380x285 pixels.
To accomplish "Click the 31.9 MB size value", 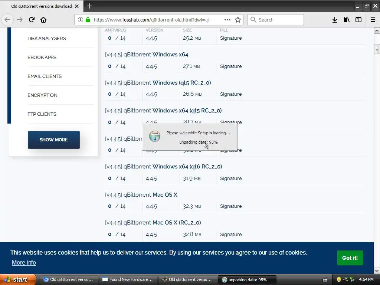I will (x=192, y=178).
